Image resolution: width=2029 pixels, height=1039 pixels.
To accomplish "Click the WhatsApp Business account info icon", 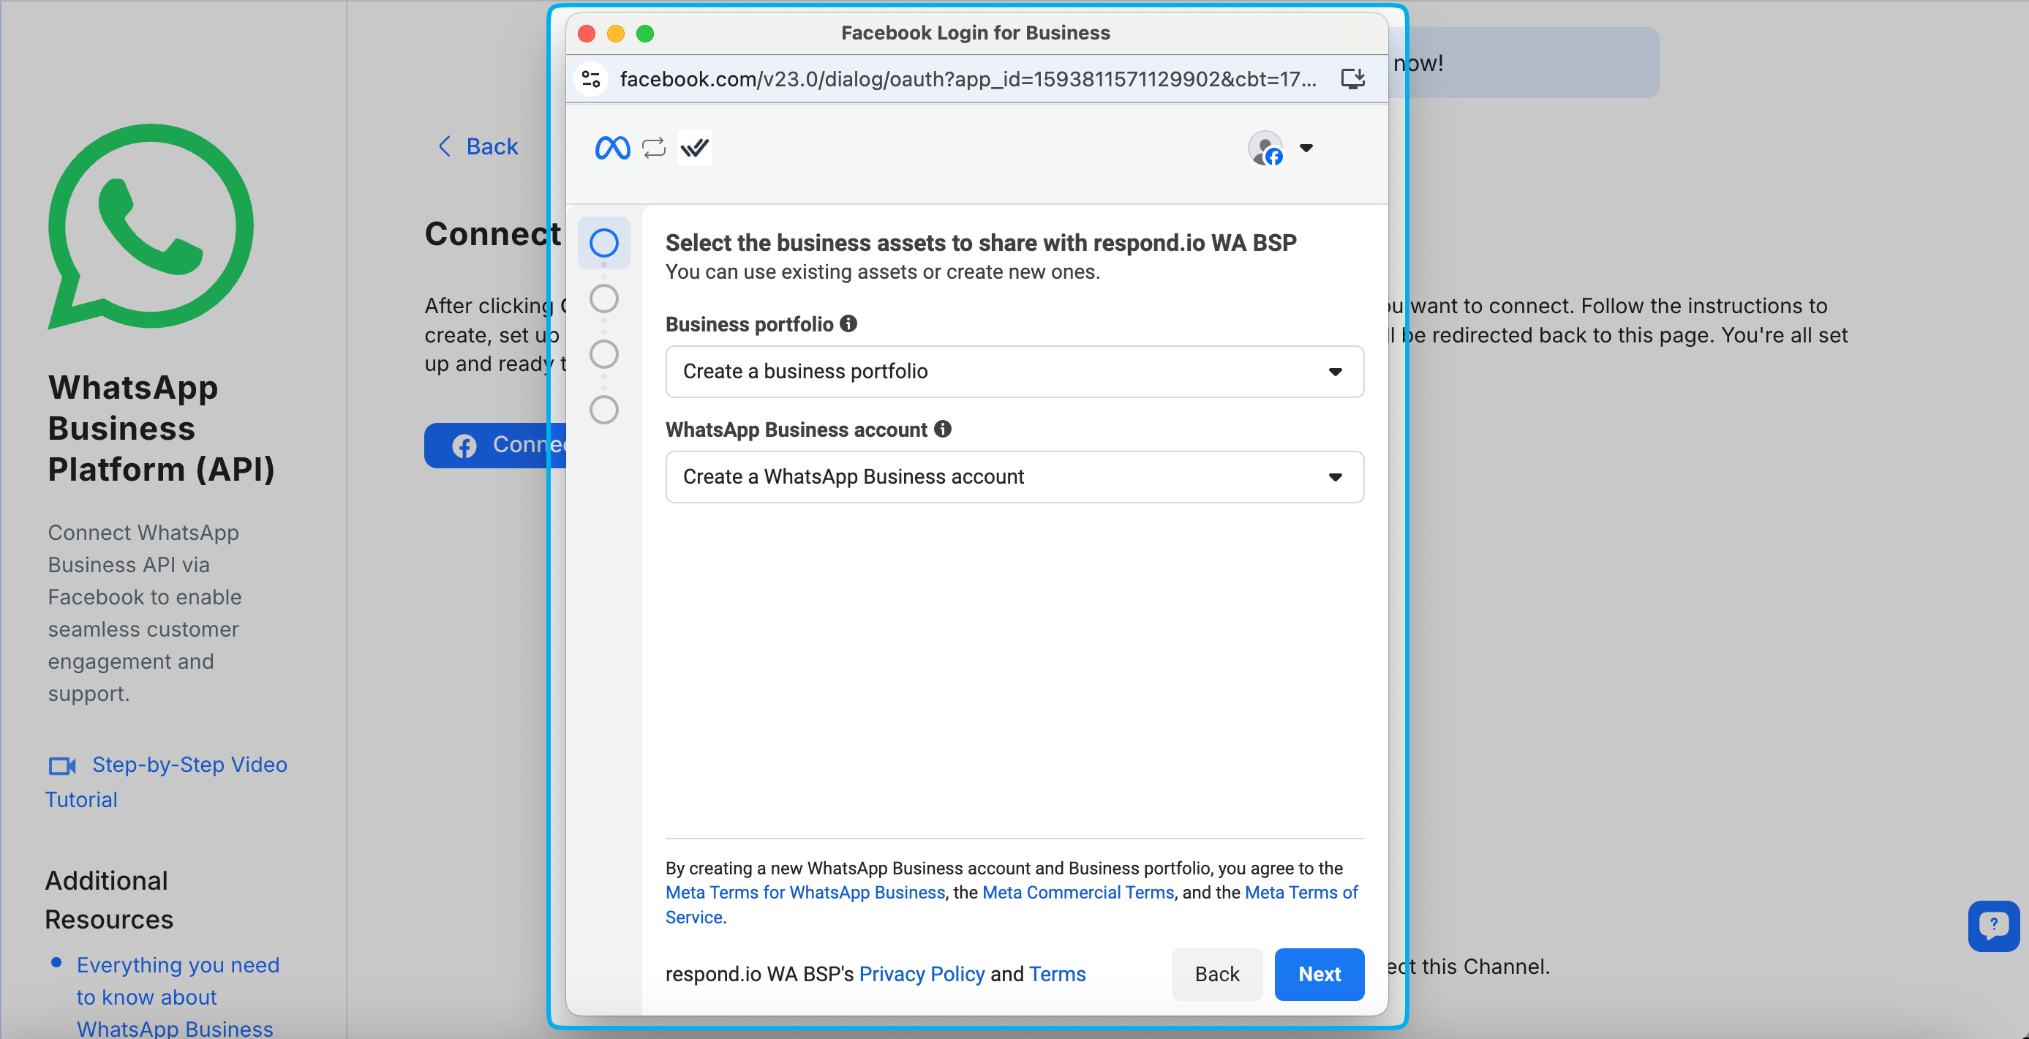I will 943,430.
